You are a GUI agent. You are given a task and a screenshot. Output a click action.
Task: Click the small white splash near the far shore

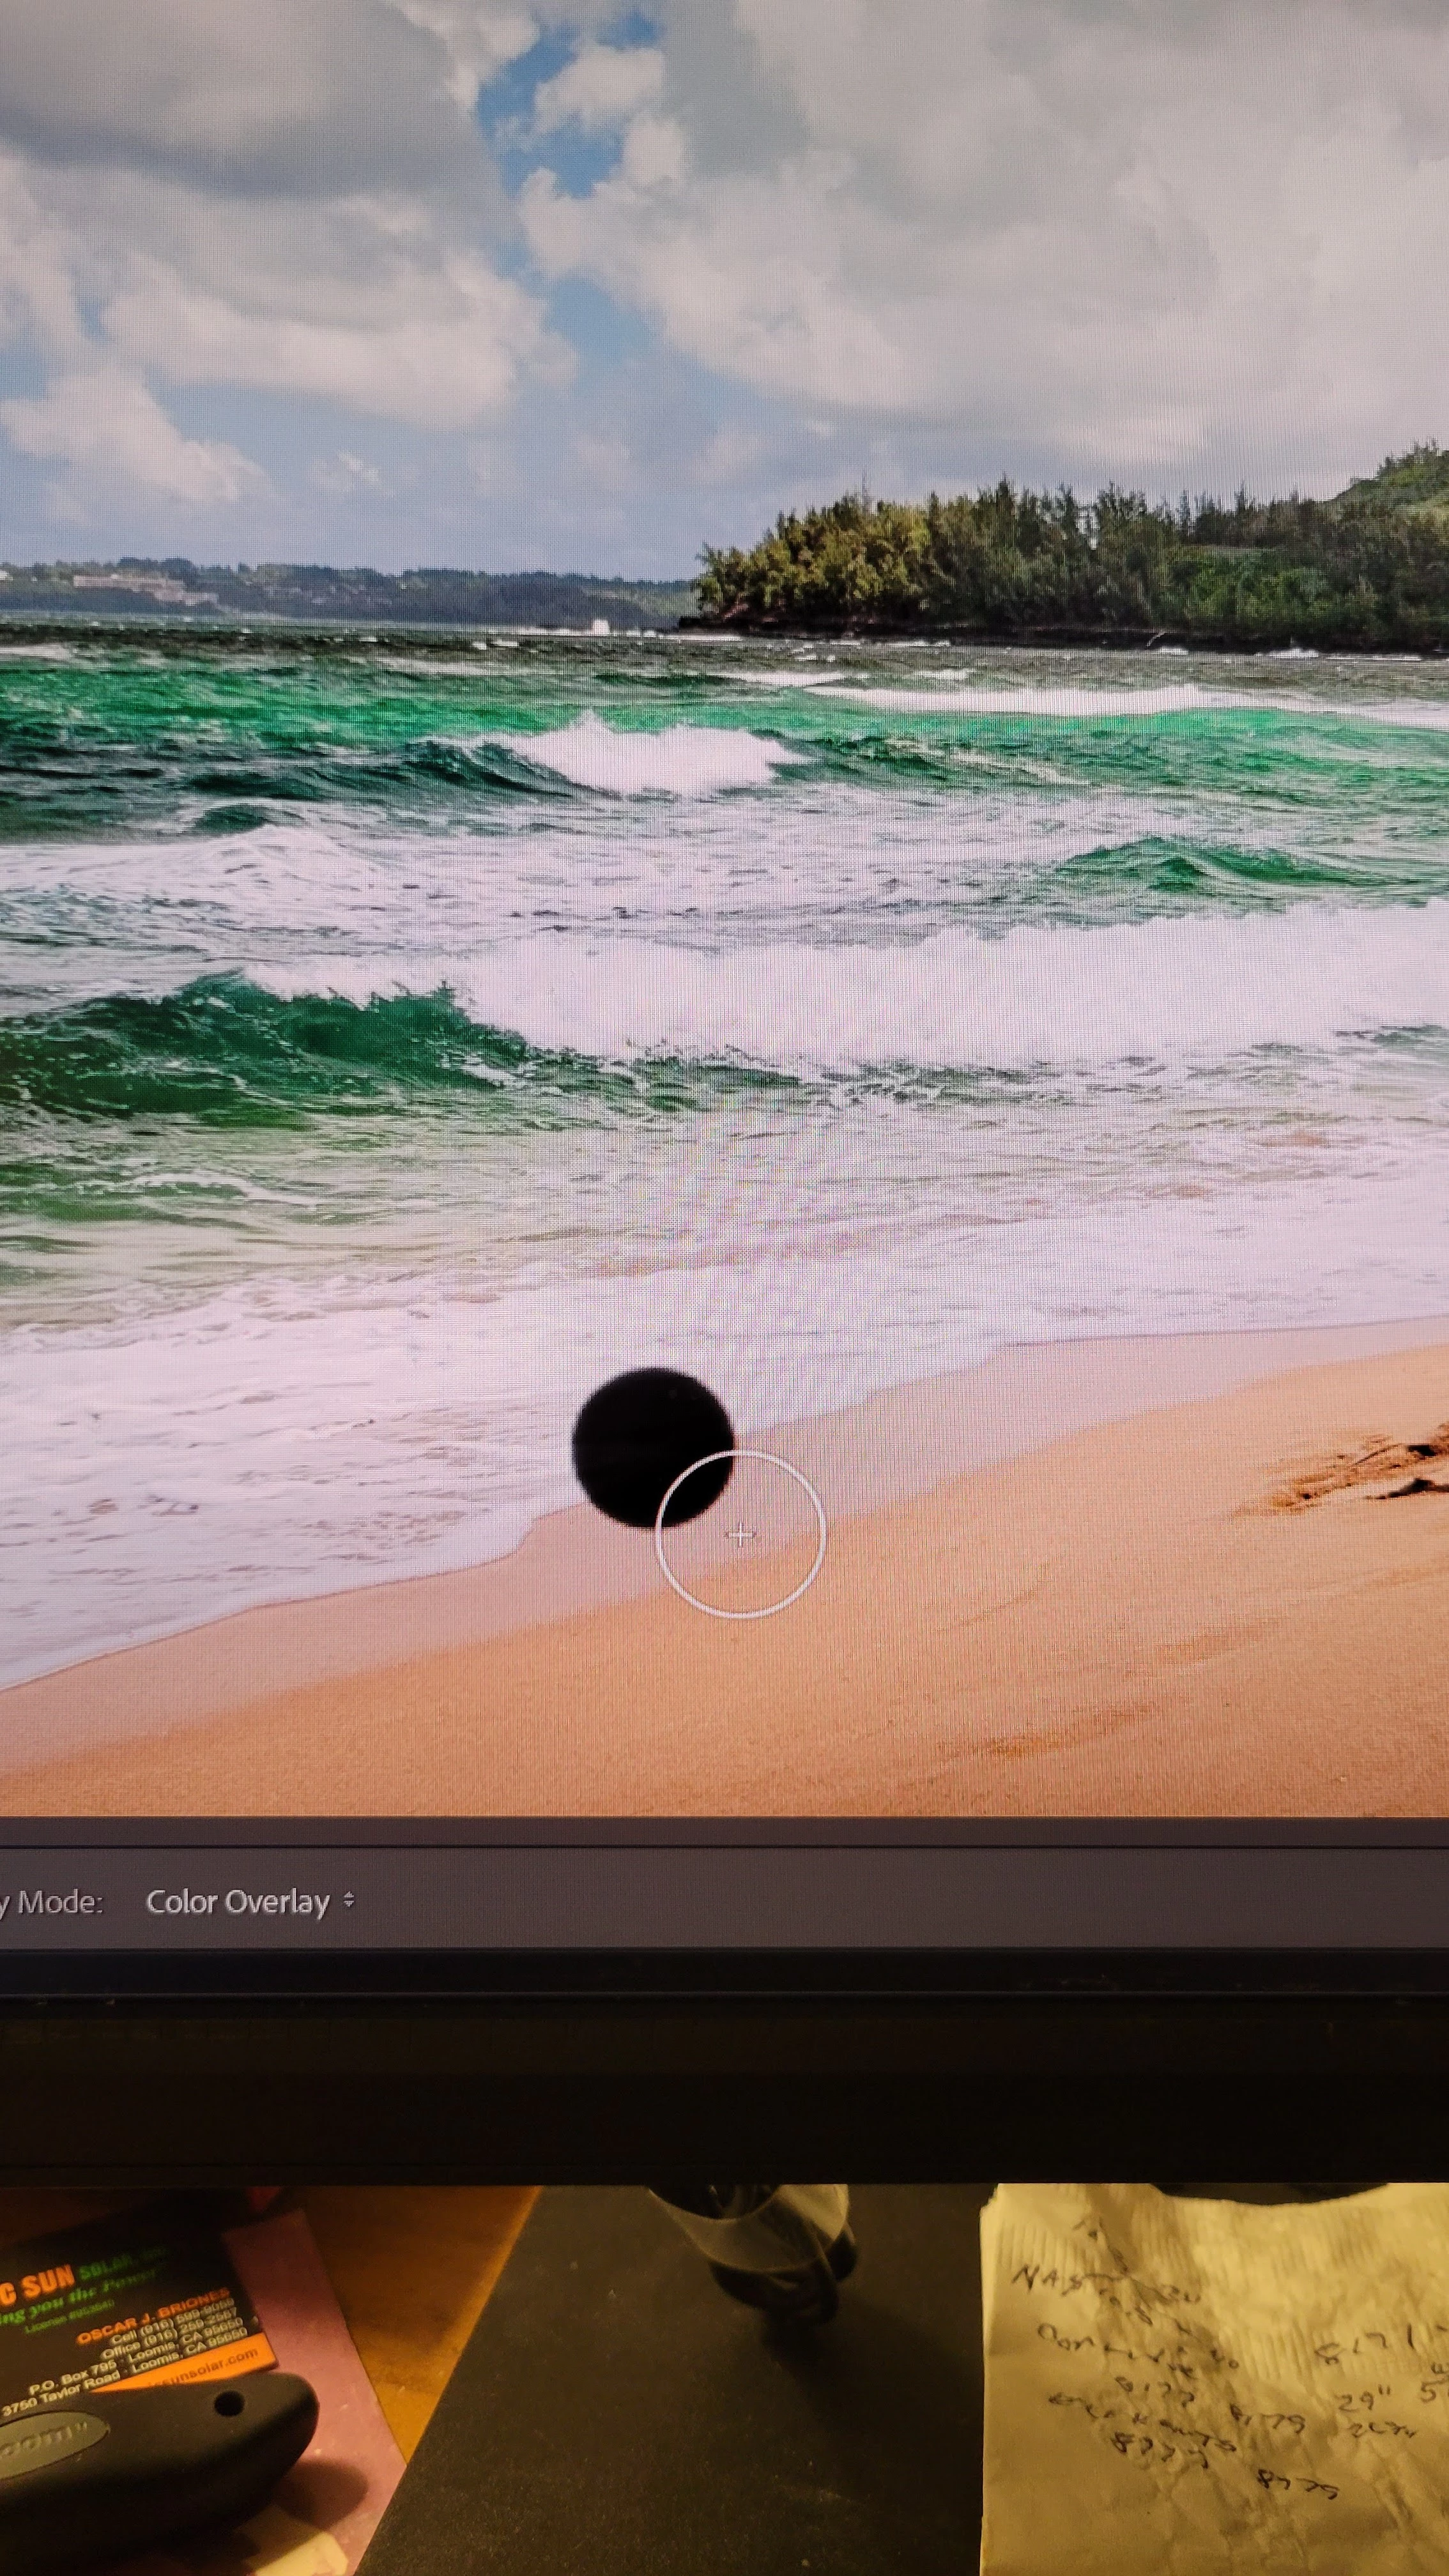coord(600,626)
